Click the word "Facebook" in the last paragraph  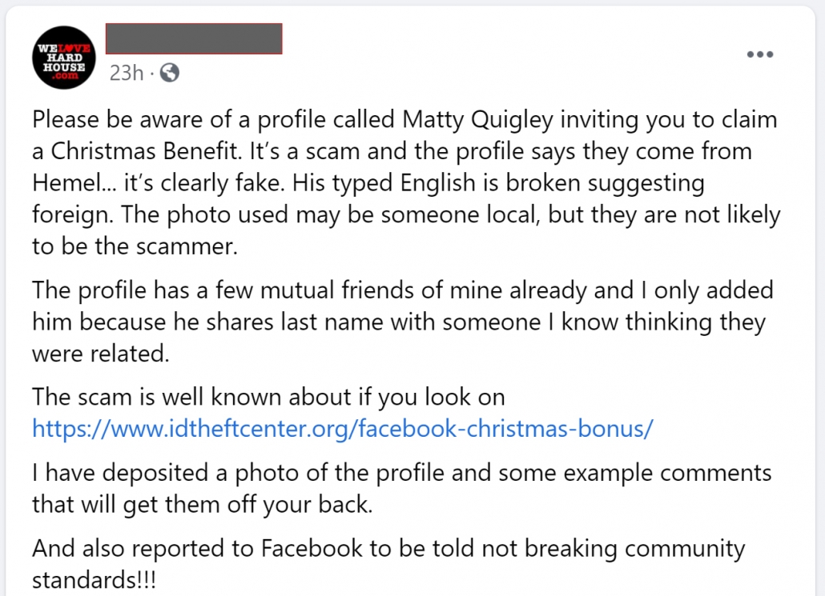(x=312, y=549)
